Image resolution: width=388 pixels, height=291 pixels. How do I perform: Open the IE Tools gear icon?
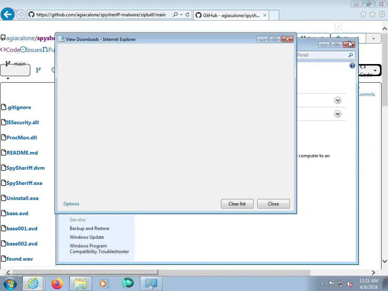click(382, 14)
